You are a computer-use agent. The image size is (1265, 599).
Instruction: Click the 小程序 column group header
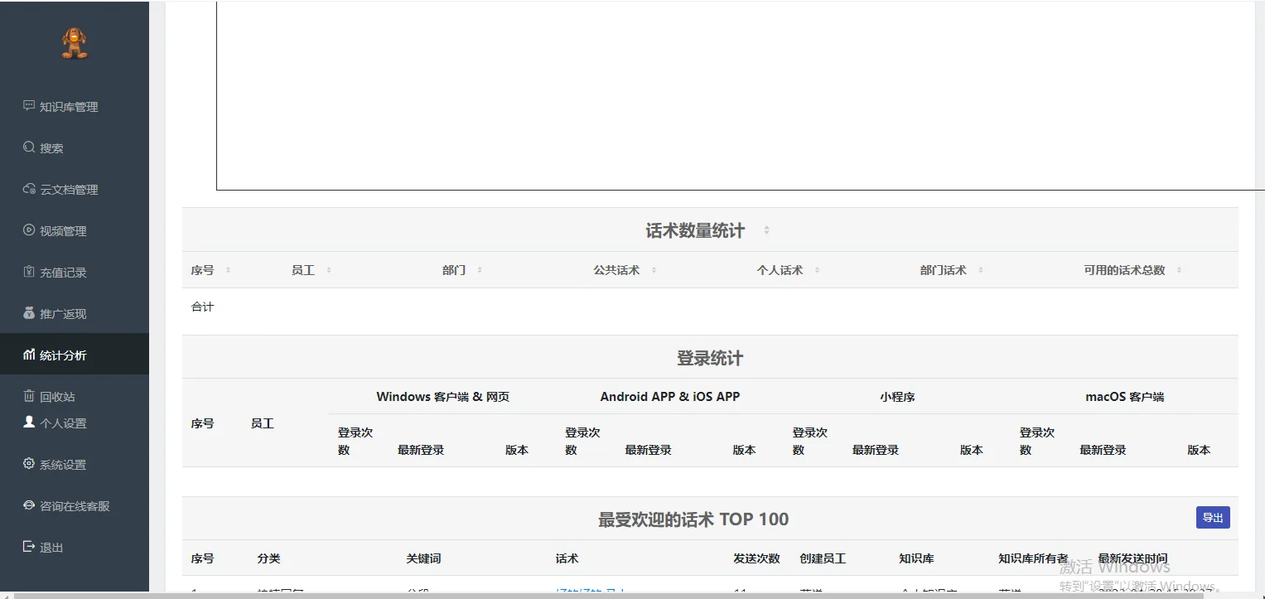(x=897, y=397)
